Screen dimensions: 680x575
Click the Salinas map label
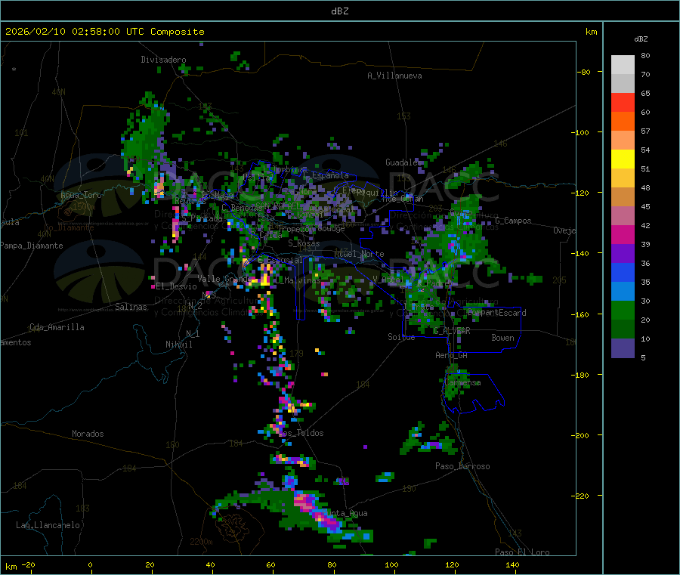(x=131, y=307)
